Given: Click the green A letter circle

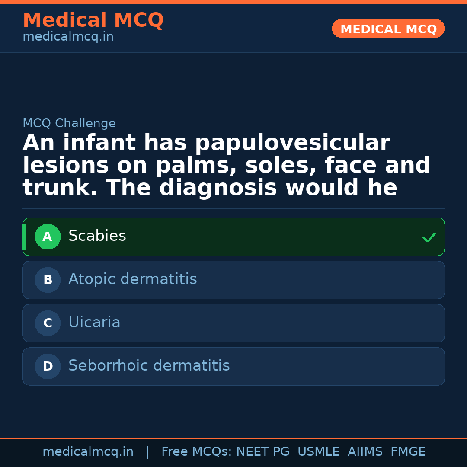Looking at the screenshot, I should (48, 237).
